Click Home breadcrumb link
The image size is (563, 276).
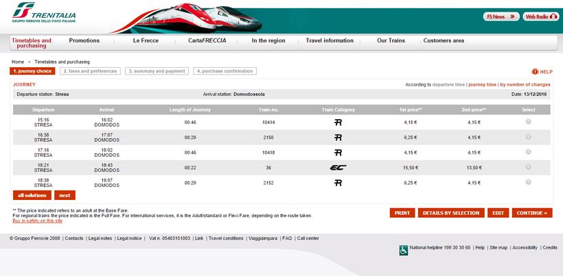click(18, 62)
